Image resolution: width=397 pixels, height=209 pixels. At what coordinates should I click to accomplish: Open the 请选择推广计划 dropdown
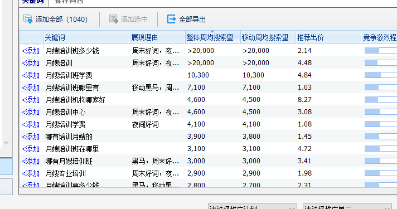click(x=253, y=206)
